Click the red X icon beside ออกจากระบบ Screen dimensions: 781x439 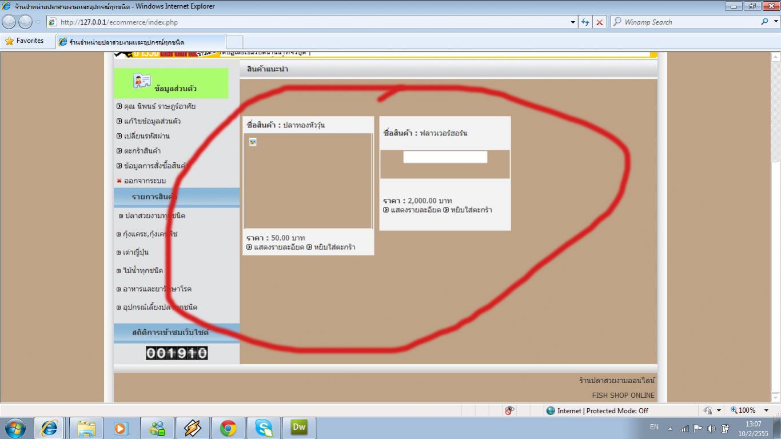(x=119, y=181)
